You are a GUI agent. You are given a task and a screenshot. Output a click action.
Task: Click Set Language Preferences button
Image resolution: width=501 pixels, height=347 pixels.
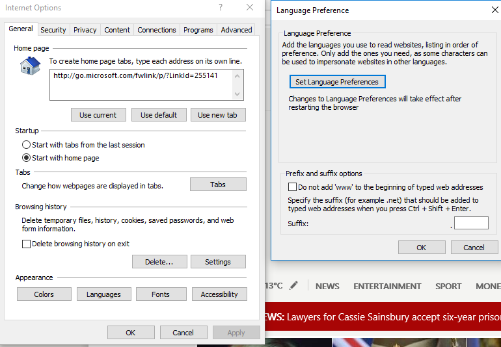click(338, 82)
